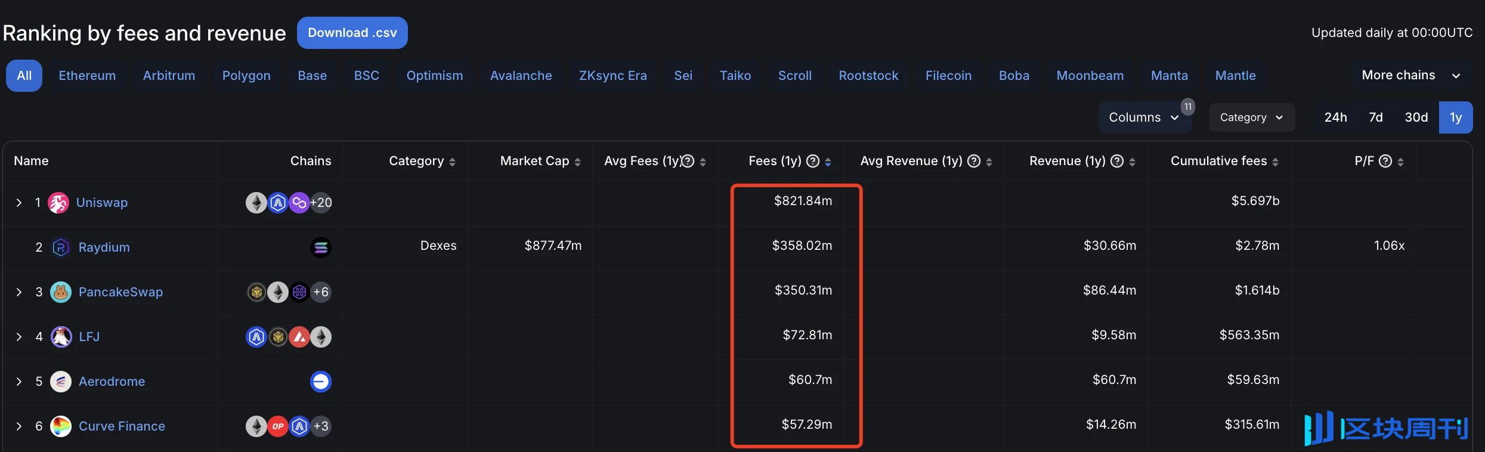Click help icon next to Revenue (1y)

point(1117,161)
